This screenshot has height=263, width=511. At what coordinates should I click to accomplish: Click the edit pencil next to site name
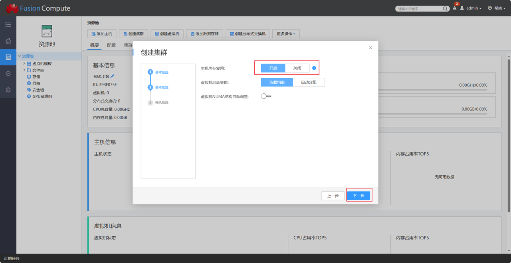pyautogui.click(x=112, y=76)
